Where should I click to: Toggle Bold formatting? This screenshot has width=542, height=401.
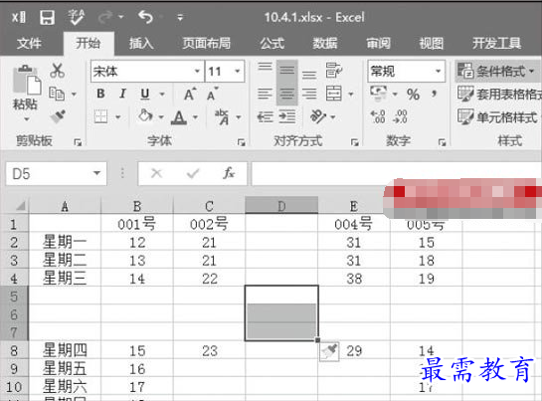click(x=100, y=94)
